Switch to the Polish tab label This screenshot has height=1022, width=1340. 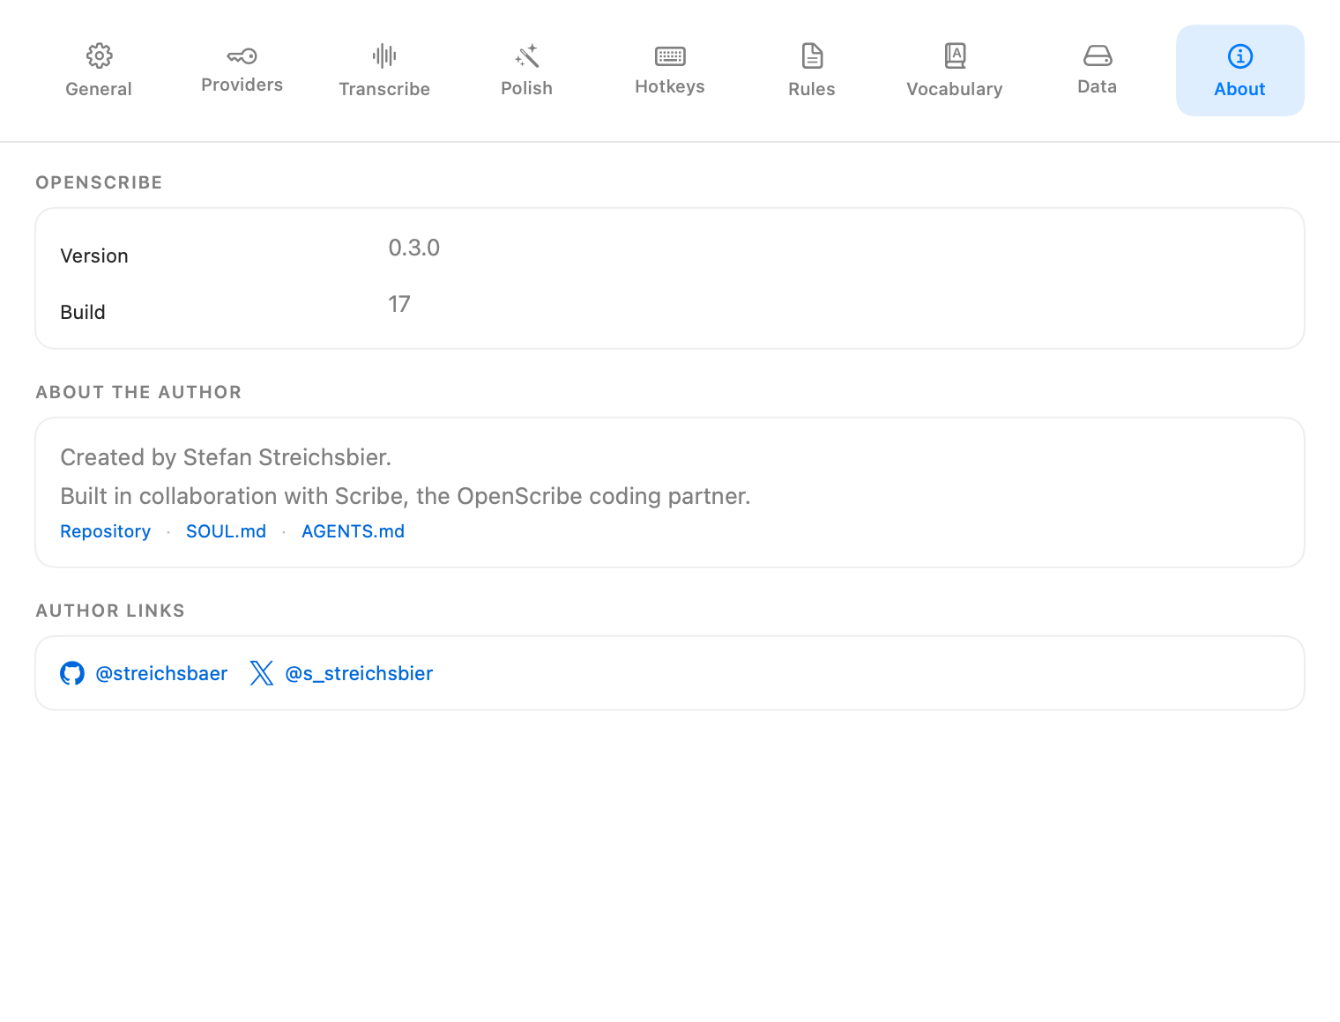[x=527, y=88]
